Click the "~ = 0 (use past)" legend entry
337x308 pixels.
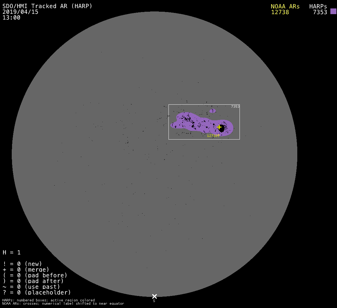coord(31,287)
